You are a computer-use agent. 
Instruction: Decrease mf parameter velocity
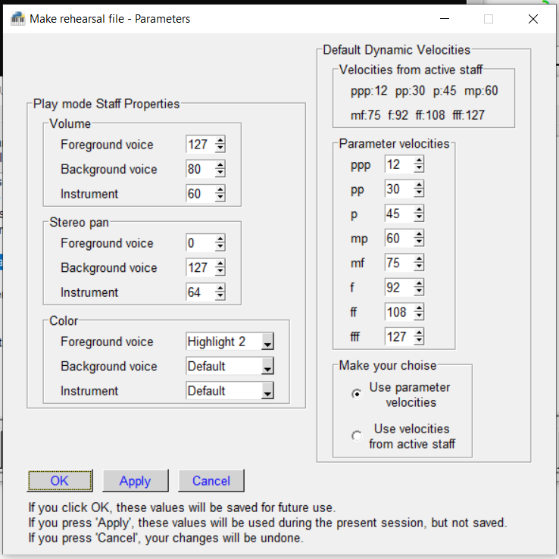(x=420, y=267)
